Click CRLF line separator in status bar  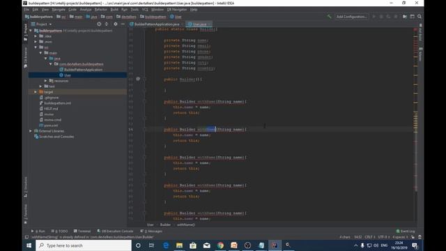(x=369, y=237)
